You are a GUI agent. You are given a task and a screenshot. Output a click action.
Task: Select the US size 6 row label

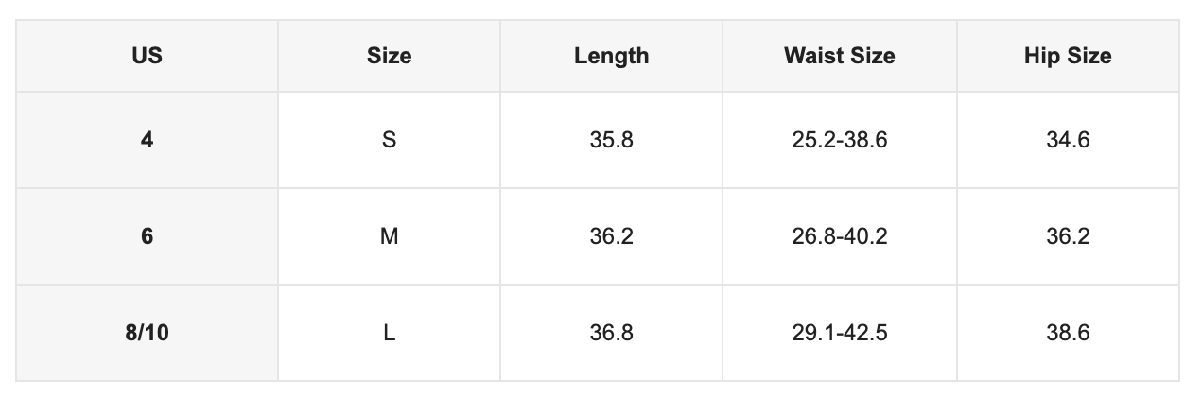(x=147, y=236)
